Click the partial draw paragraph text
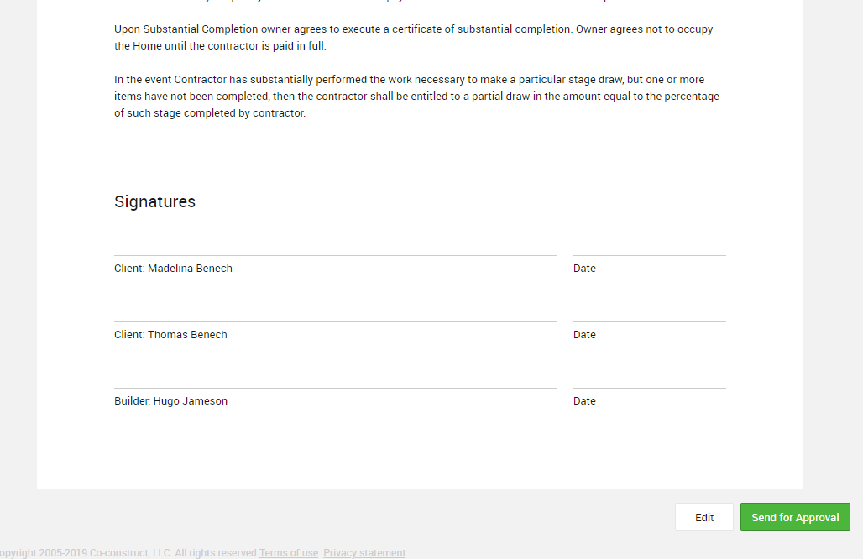Image resolution: width=863 pixels, height=559 pixels. (x=416, y=97)
